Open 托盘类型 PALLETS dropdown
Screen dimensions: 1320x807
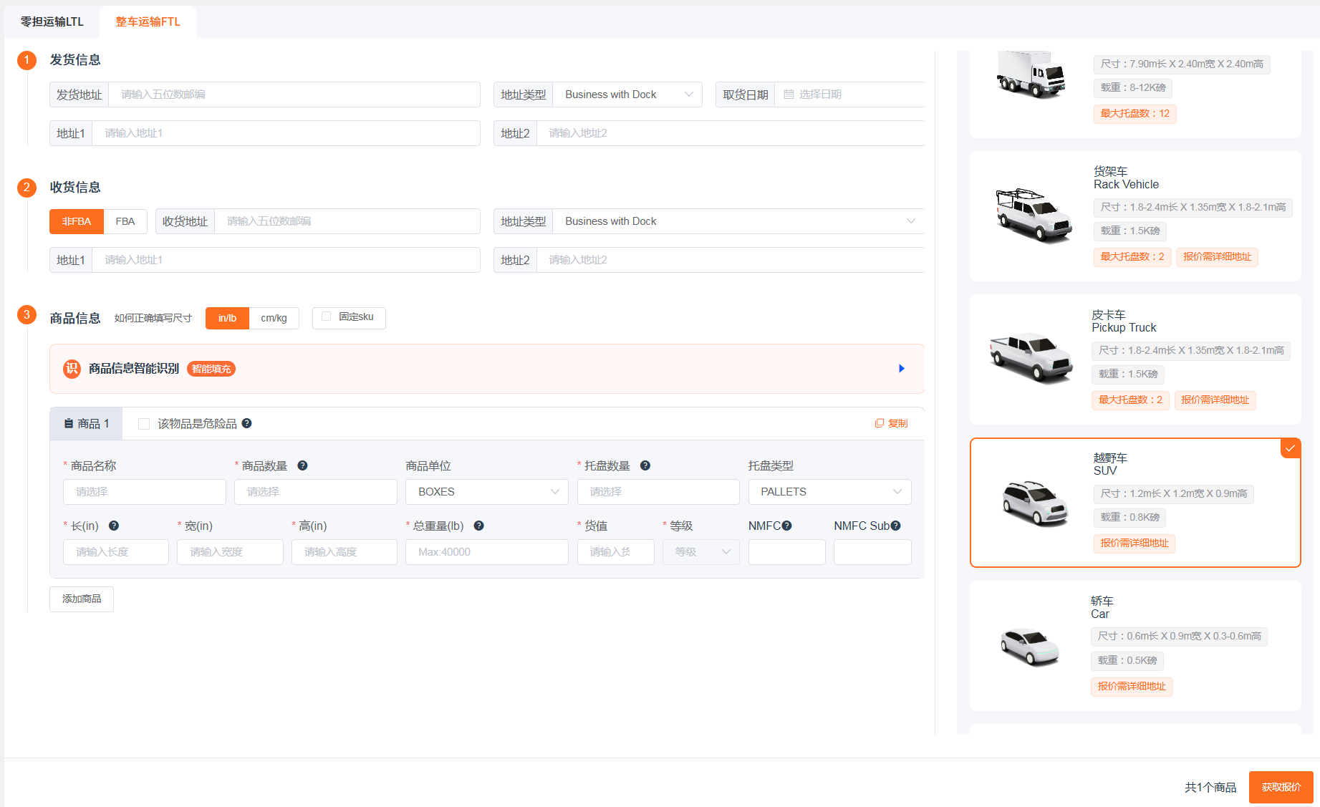point(830,492)
